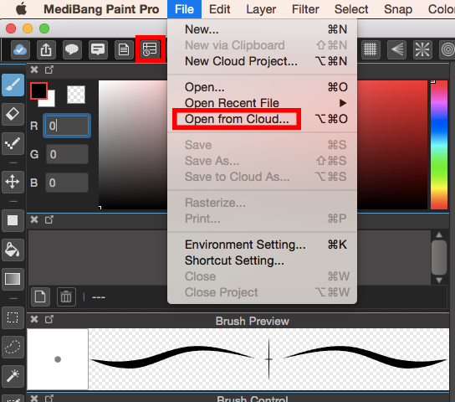
Task: Open the Apple menu
Action: 21,9
